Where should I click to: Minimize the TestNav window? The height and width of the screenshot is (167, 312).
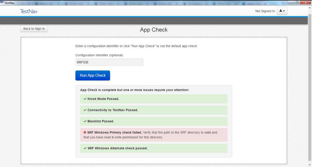[291, 3]
